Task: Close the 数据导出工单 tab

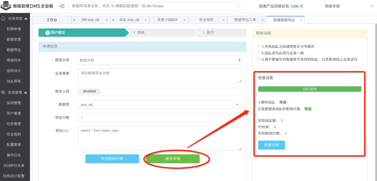Action: 262,20
